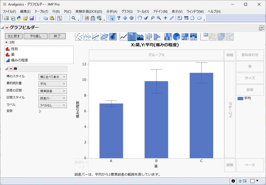Select the polygon annotation tool
Viewport: 266px width, 185px height.
click(x=193, y=18)
